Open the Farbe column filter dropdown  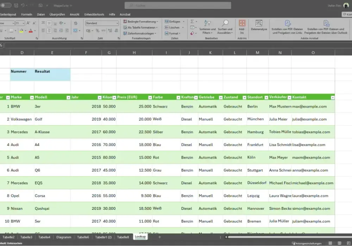pyautogui.click(x=178, y=97)
